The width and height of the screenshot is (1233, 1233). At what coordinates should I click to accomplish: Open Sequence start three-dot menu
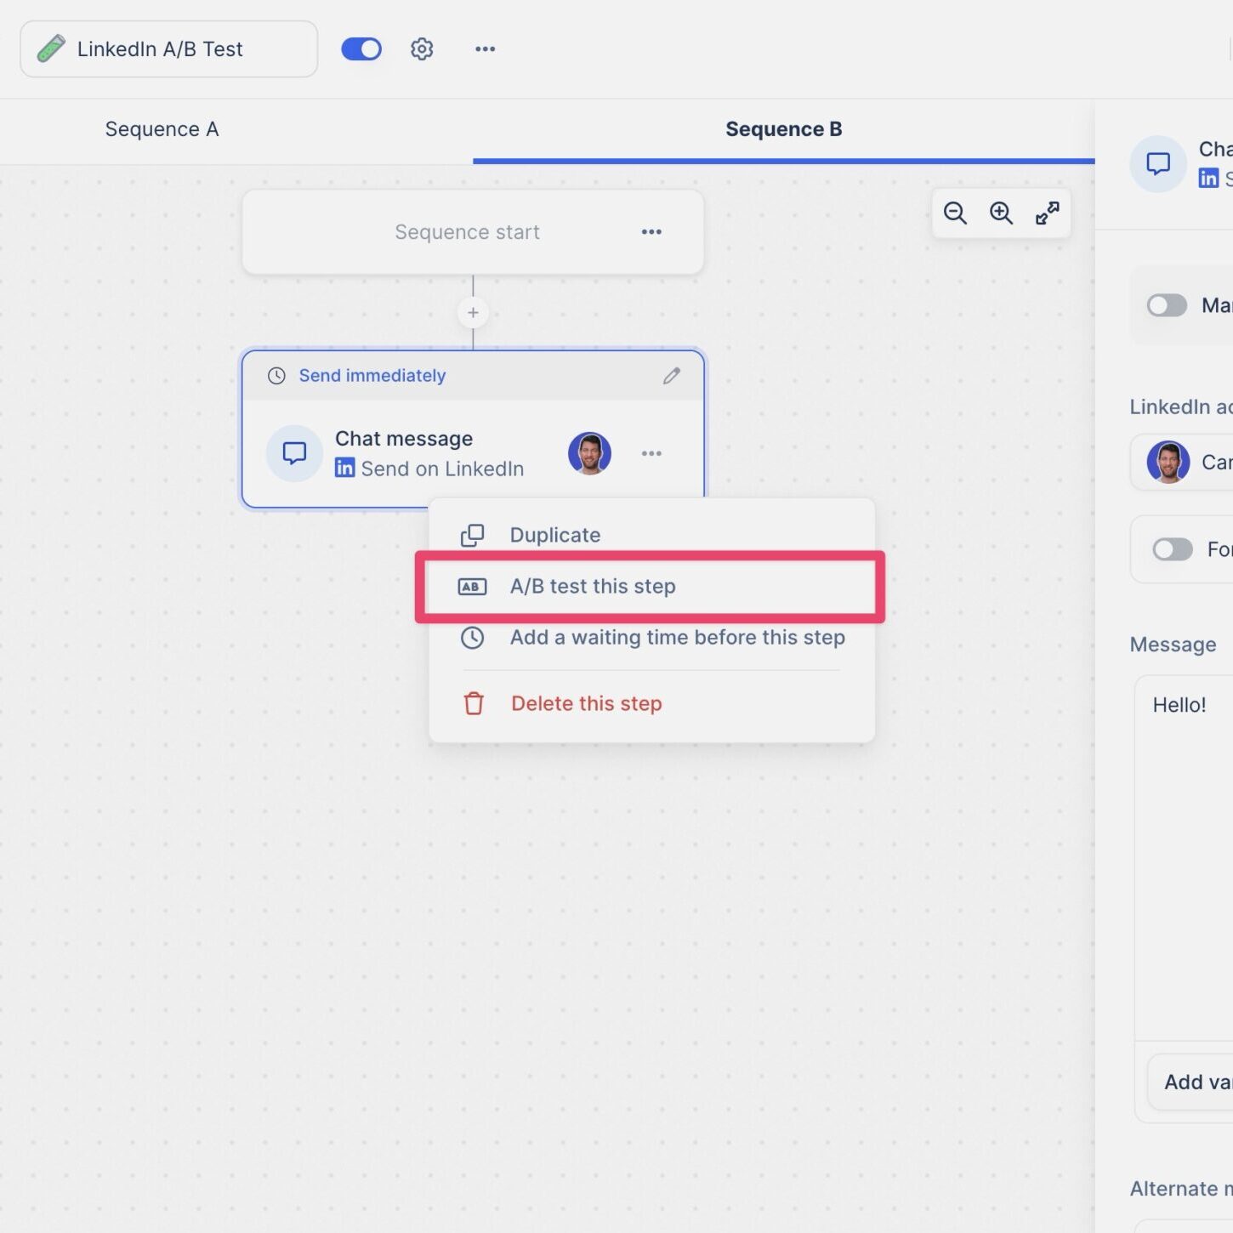pos(651,232)
